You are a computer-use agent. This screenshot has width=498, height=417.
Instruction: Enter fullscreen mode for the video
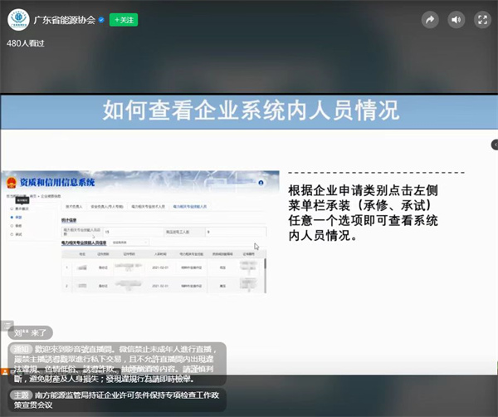(x=481, y=19)
